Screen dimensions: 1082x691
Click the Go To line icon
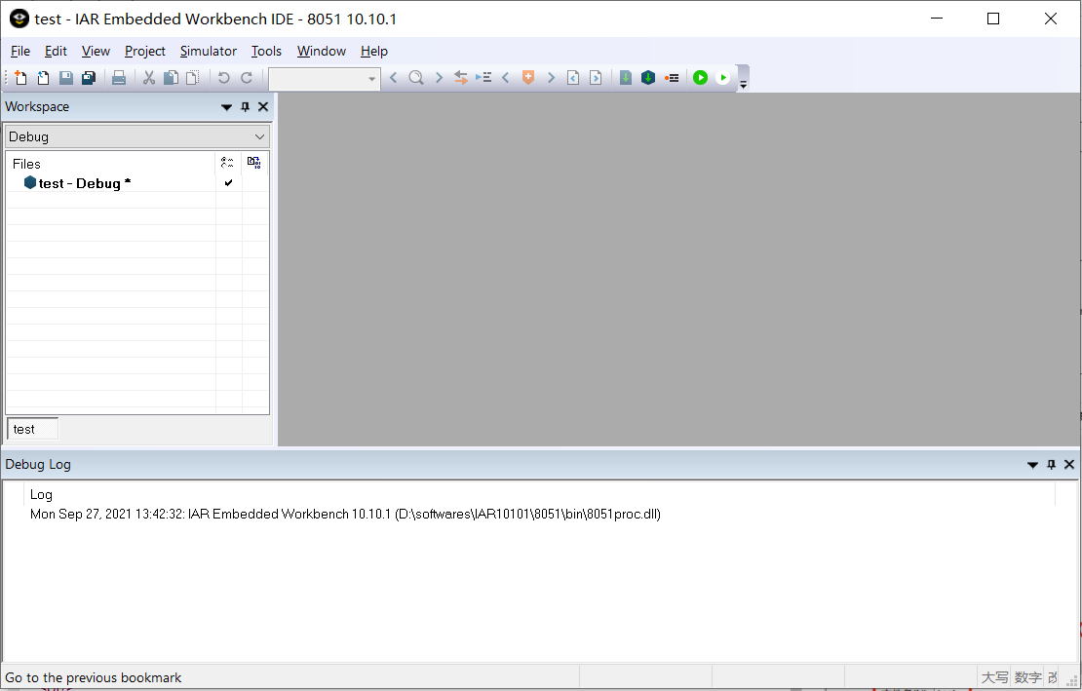click(483, 78)
